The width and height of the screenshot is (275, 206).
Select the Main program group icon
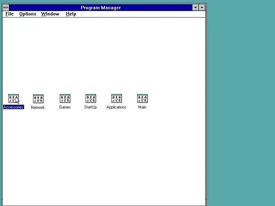[x=142, y=99]
